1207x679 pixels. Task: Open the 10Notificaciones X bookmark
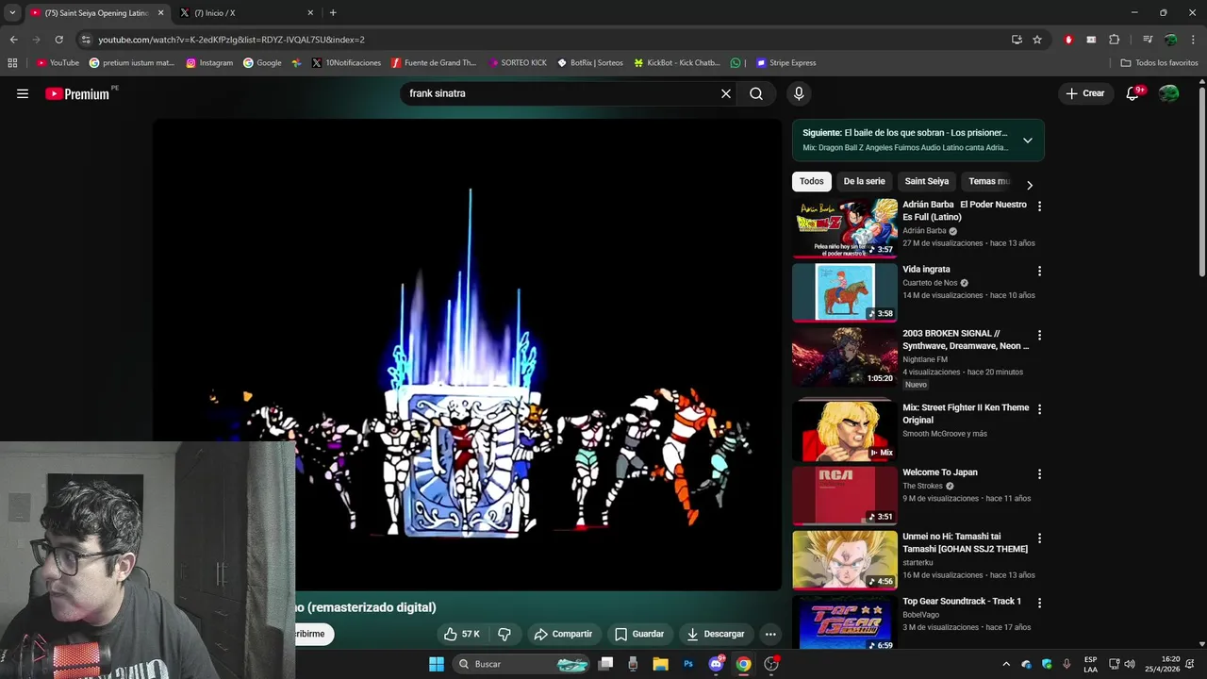[x=346, y=63]
